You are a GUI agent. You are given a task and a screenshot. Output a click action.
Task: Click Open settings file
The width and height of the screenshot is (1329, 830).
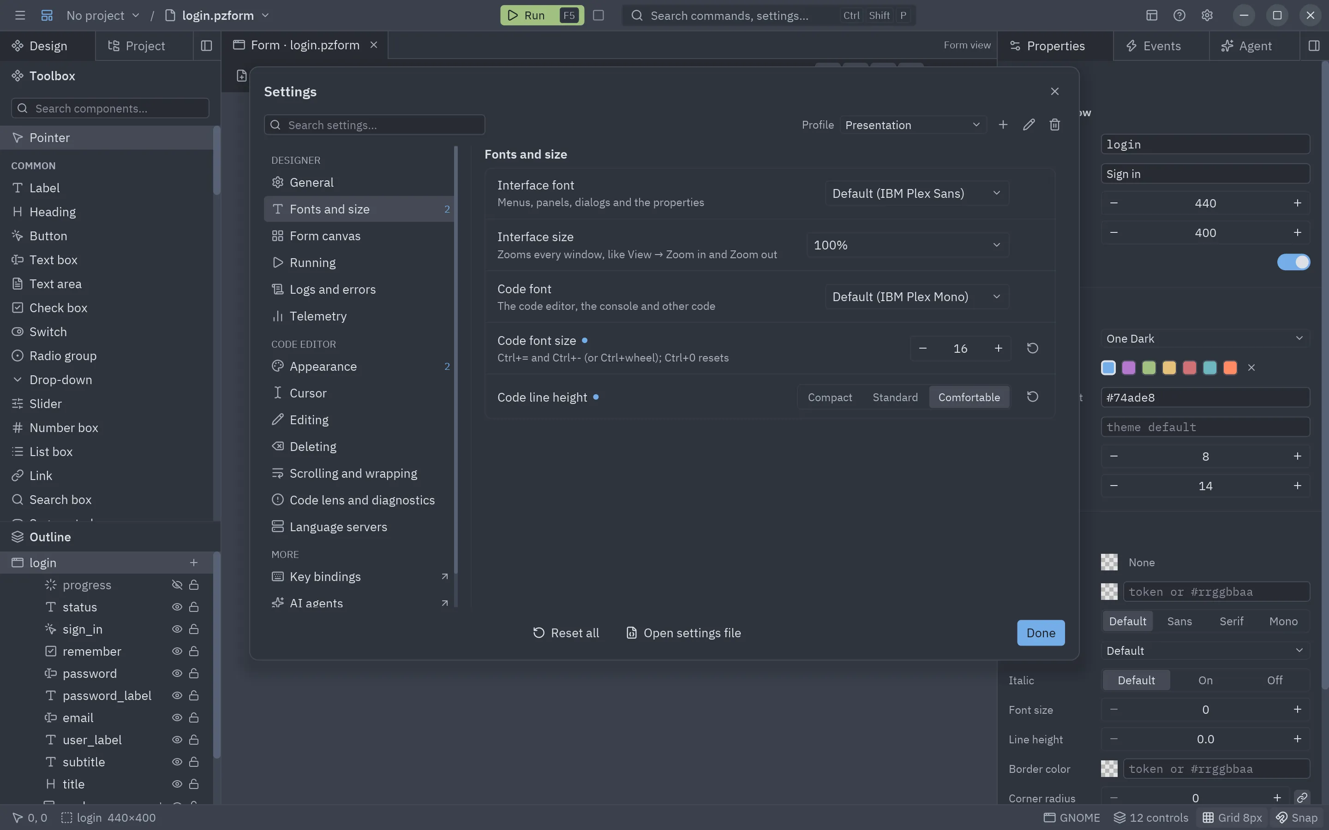coord(683,632)
